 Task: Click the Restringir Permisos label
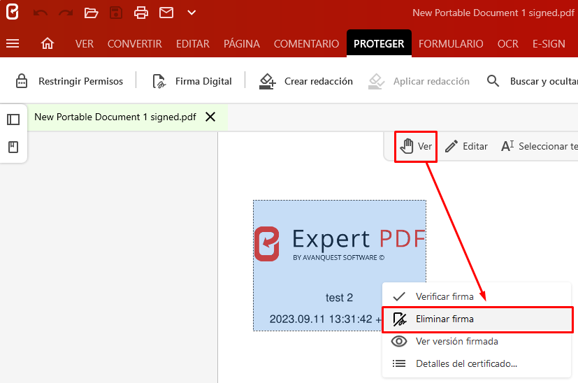pyautogui.click(x=81, y=81)
